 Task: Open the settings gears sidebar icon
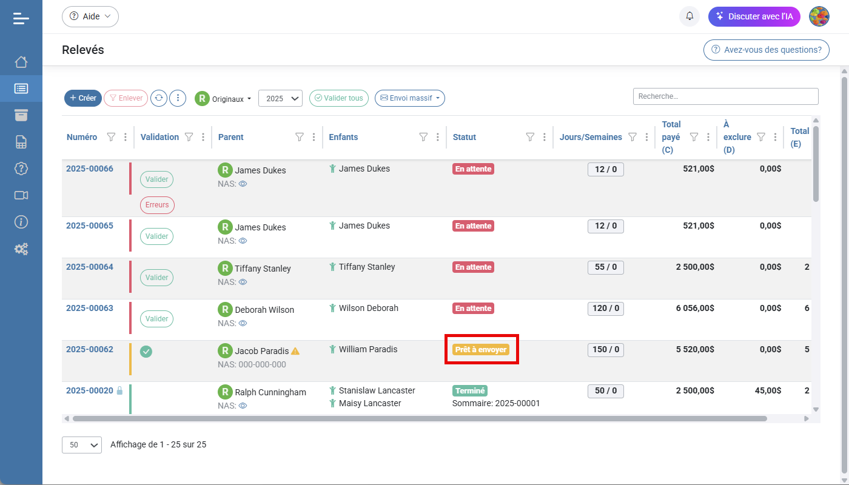click(21, 249)
